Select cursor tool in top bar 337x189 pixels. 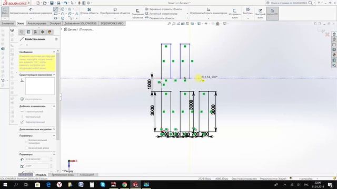[72, 3]
